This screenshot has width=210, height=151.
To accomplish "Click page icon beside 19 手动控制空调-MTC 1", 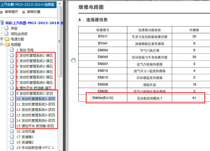I will coord(12,147).
